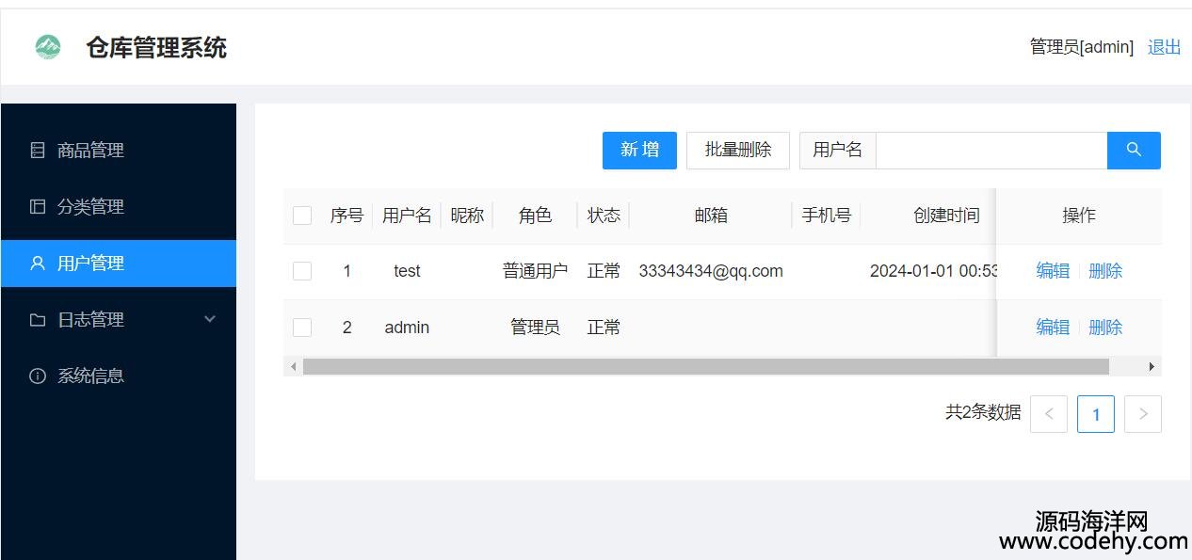Toggle the select-all checkbox in table header
The image size is (1192, 560).
[x=302, y=216]
